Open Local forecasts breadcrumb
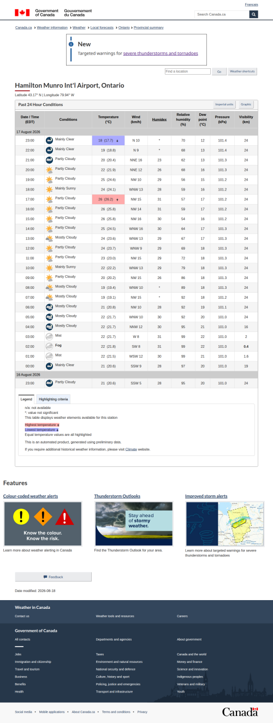This screenshot has height=723, width=273. 102,27
